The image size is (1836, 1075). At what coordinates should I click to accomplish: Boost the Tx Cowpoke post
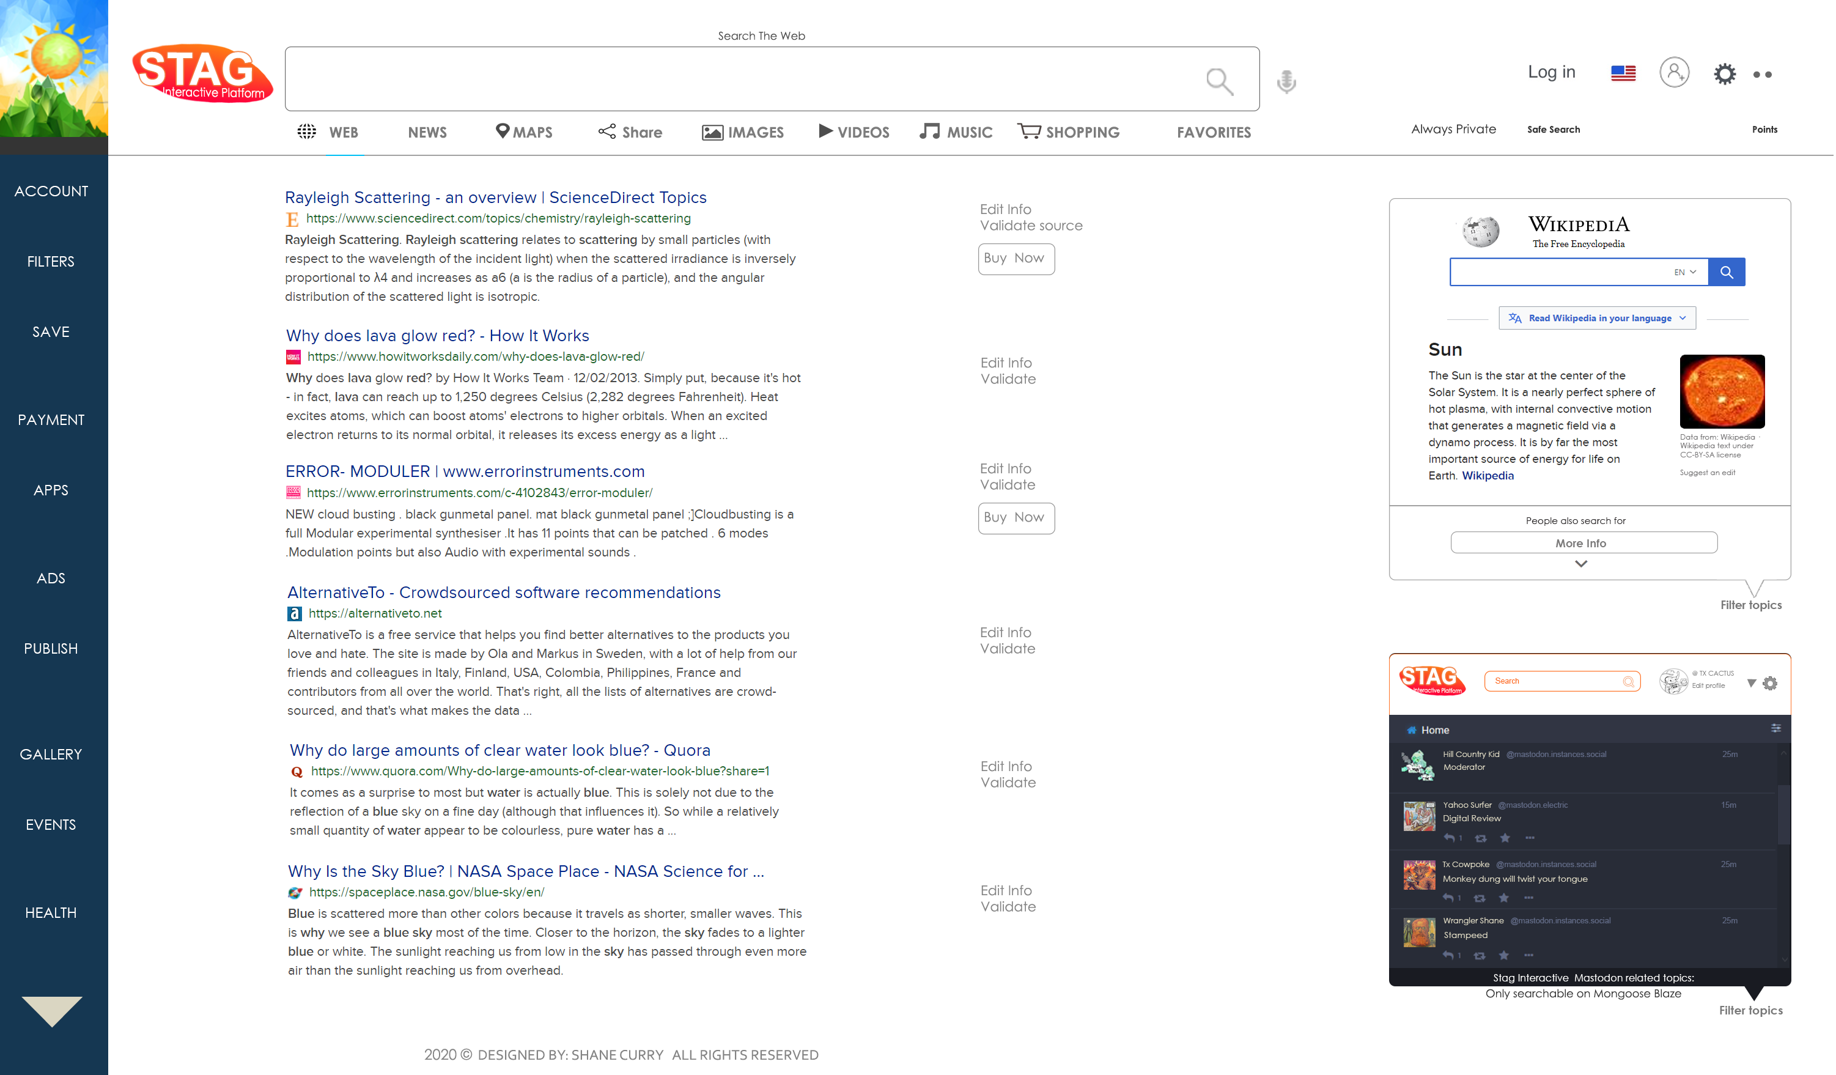(1479, 898)
